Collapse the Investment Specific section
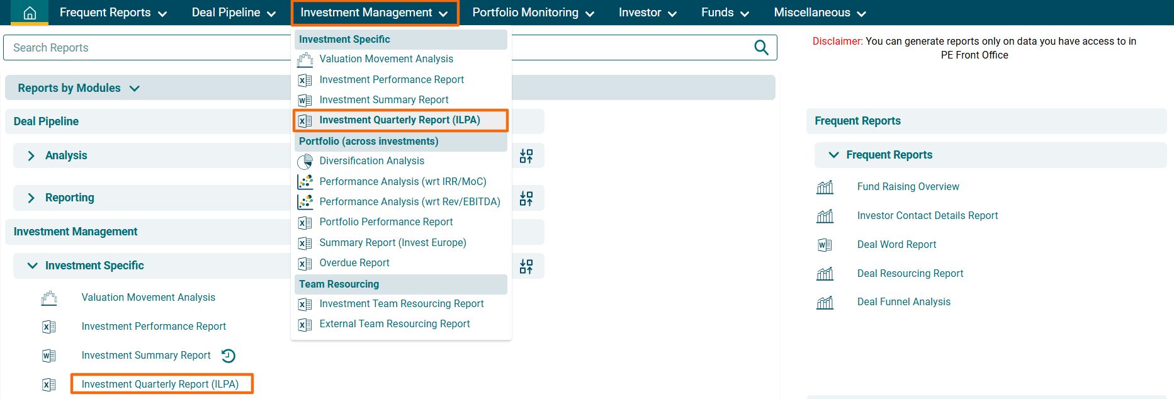Viewport: 1174px width, 399px height. (32, 266)
